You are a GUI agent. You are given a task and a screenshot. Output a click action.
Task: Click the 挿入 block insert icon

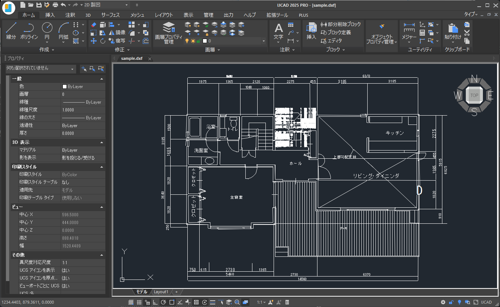click(312, 31)
